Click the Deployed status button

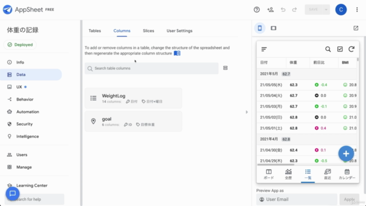[x=20, y=45]
